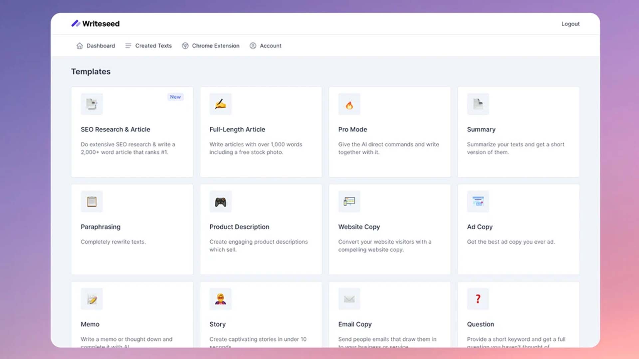Open the Dashboard tab
Viewport: 639px width, 359px height.
96,46
